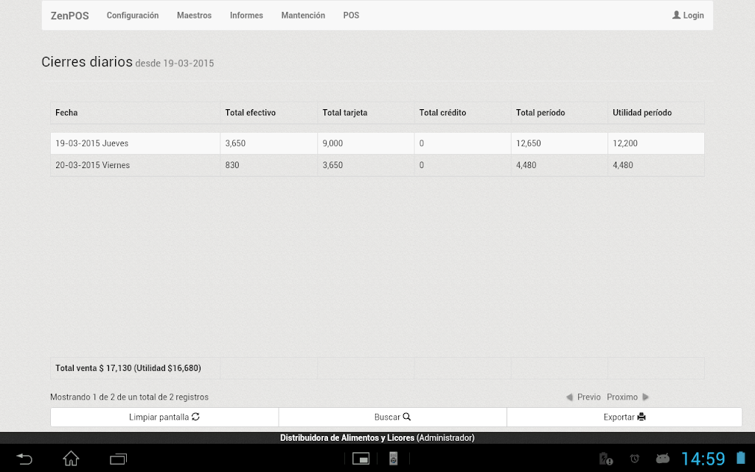Click the 830 efectivo value

(x=232, y=165)
